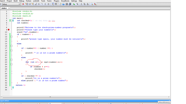Click the horizontal scrollbar thumb
186x104 pixels.
[x=50, y=97]
